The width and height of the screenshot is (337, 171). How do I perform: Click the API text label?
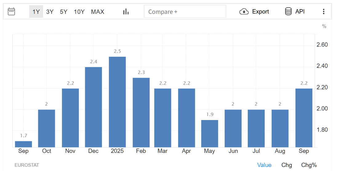point(300,12)
